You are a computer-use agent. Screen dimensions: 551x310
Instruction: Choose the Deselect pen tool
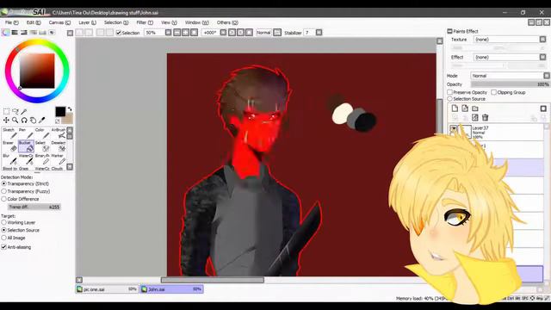[59, 146]
